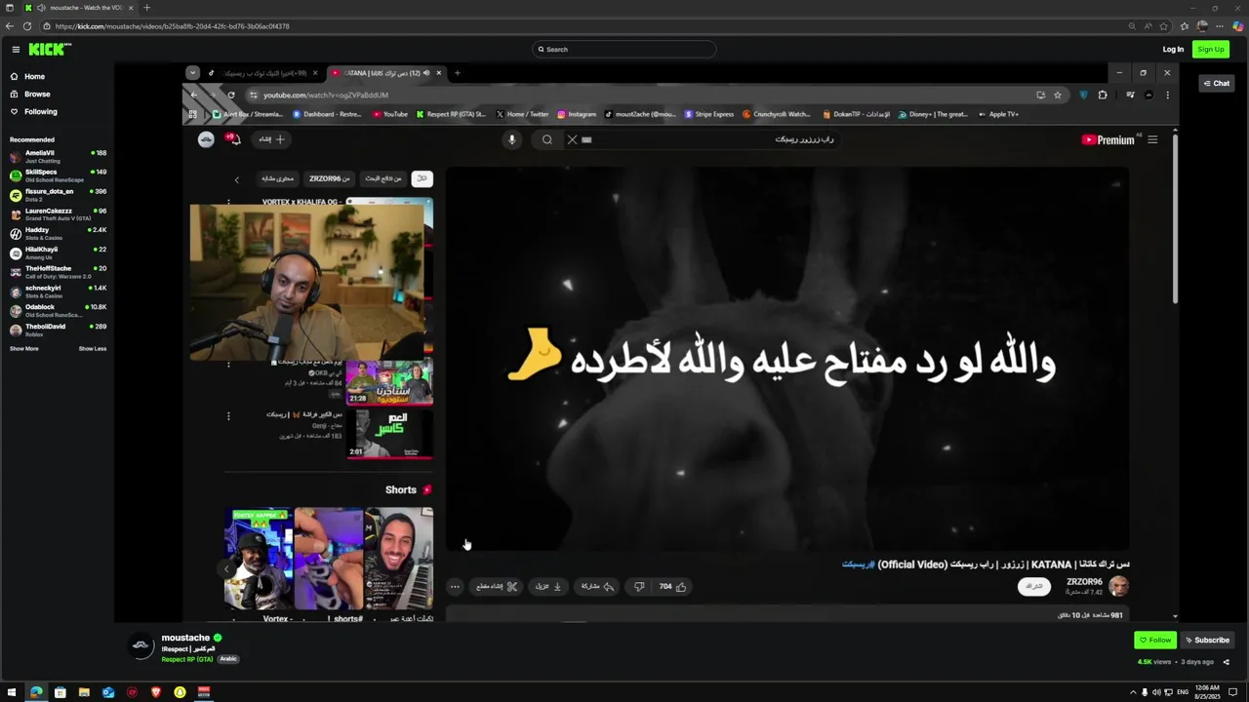Open Following in Kick sidebar
The width and height of the screenshot is (1249, 702).
41,111
